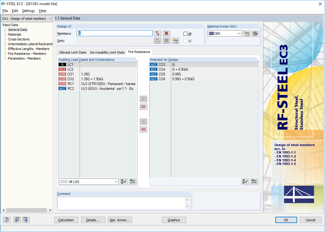Image resolution: width=325 pixels, height=232 pixels.
Task: Select all in Selected for Design list
Action: (245, 182)
